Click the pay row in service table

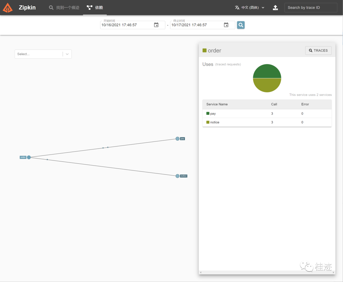pos(267,114)
